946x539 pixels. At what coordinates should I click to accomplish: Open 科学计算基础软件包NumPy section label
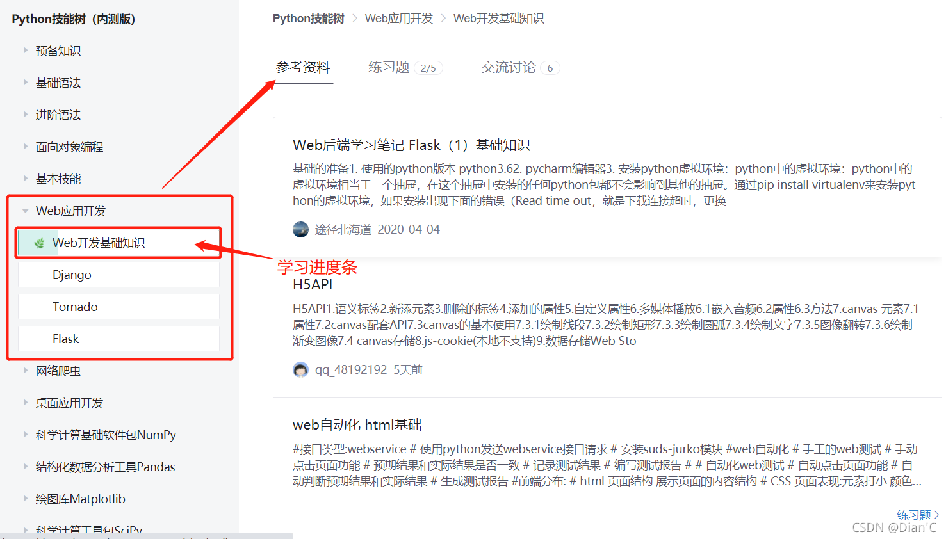(106, 435)
